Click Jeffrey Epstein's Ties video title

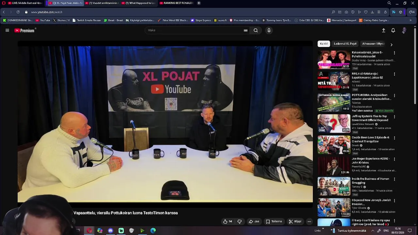point(371,118)
